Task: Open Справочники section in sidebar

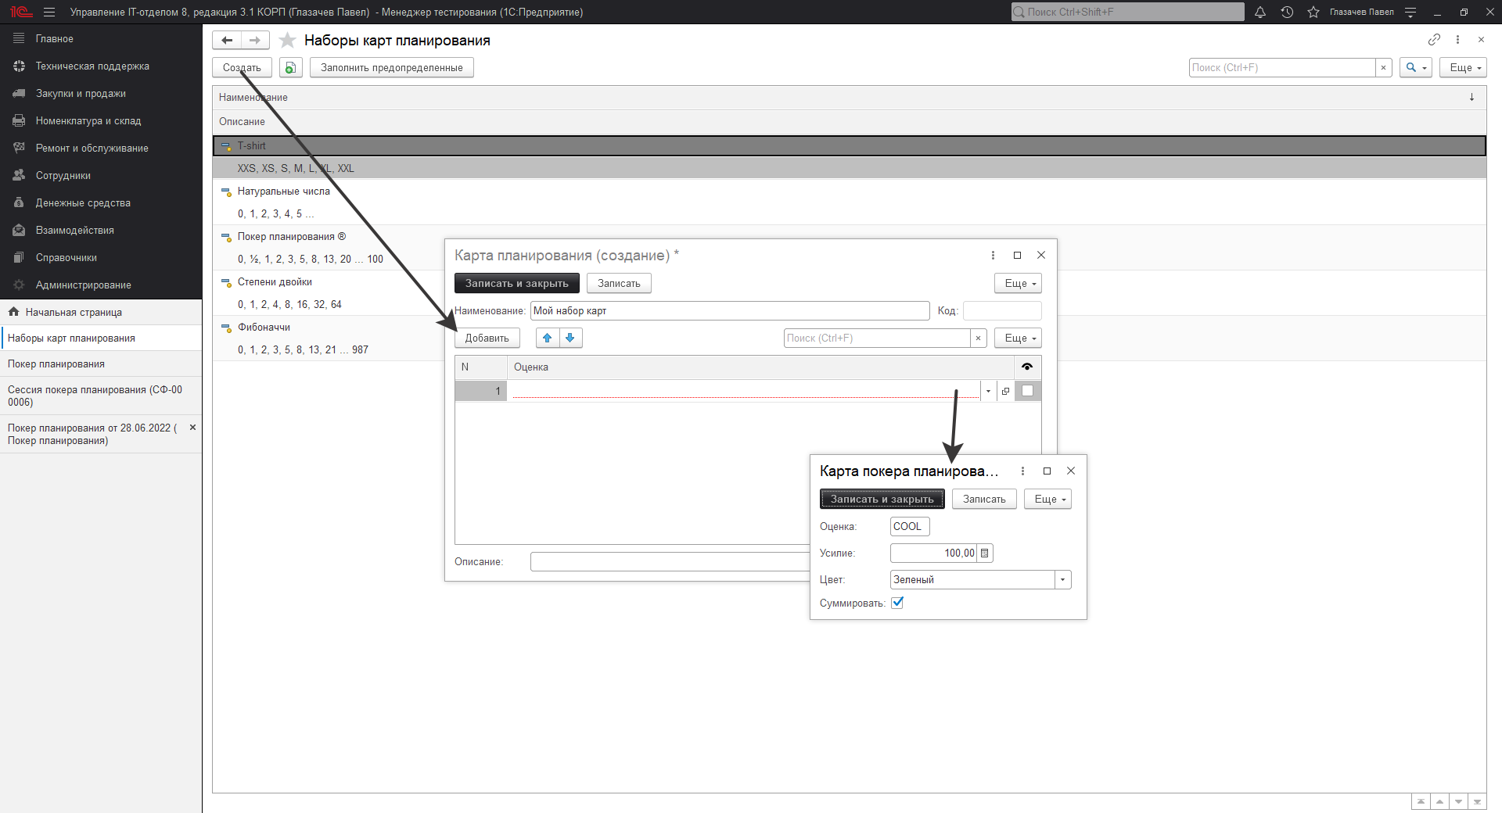Action: (66, 258)
